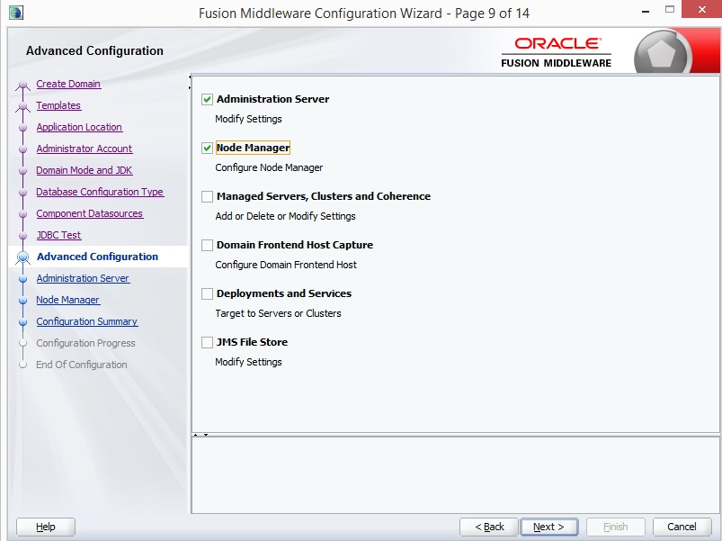Click the Domain Mode and JDK step bullet
The width and height of the screenshot is (722, 541).
(22, 171)
